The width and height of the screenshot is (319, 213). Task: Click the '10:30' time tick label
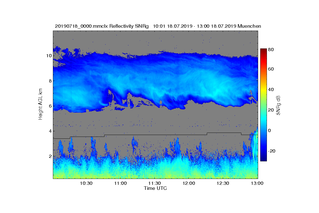click(x=86, y=183)
